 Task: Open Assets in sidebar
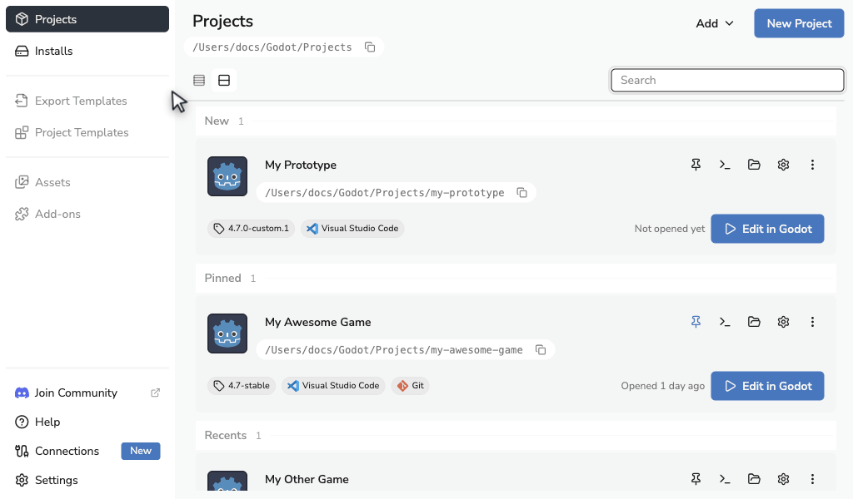tap(87, 182)
